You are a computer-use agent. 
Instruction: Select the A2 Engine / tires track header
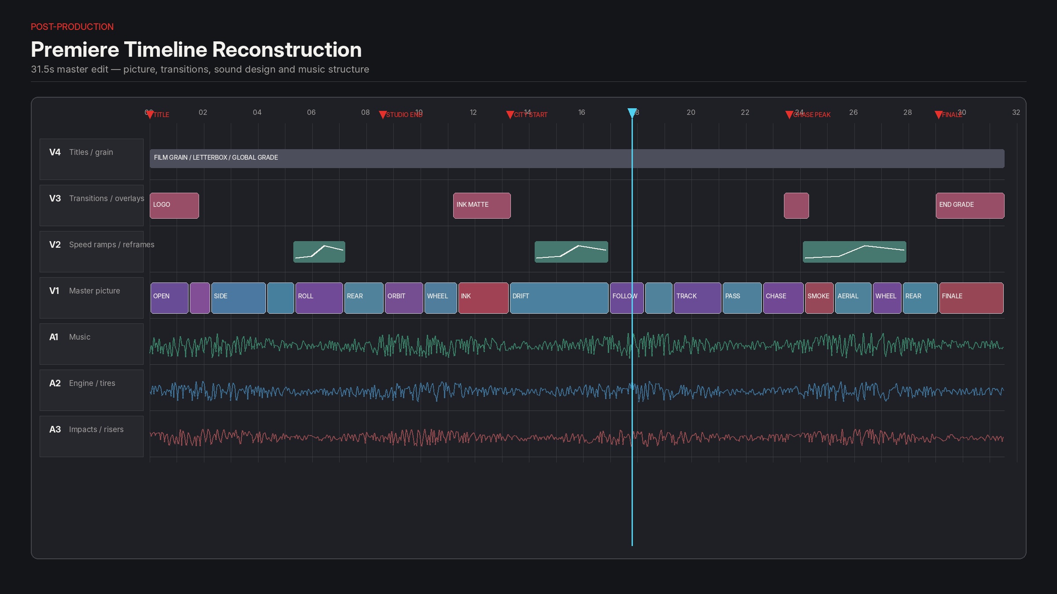92,390
